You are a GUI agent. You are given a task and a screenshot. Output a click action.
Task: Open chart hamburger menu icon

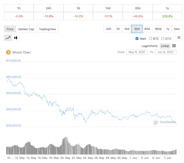tap(174, 46)
